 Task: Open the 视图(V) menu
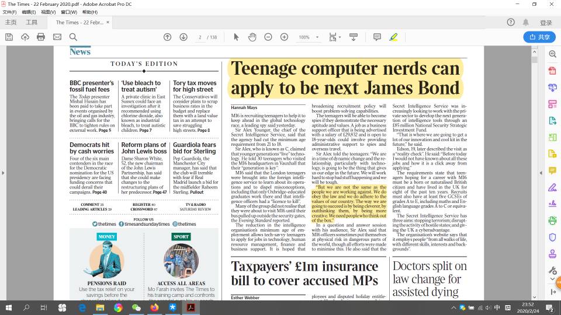point(49,12)
